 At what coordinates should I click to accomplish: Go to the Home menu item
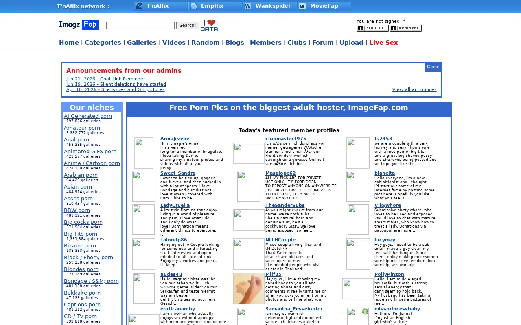pyautogui.click(x=69, y=43)
